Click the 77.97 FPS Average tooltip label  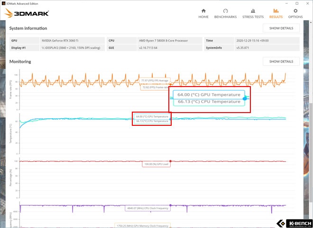155,80
